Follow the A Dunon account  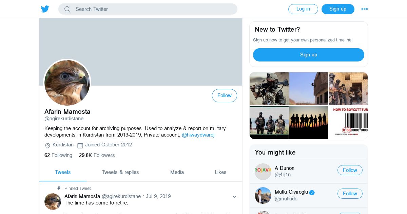350,170
